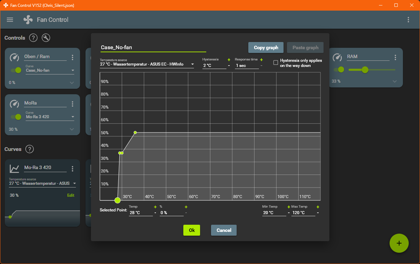Click the Oben / Ram name field
Image resolution: width=420 pixels, height=264 pixels.
(x=45, y=57)
